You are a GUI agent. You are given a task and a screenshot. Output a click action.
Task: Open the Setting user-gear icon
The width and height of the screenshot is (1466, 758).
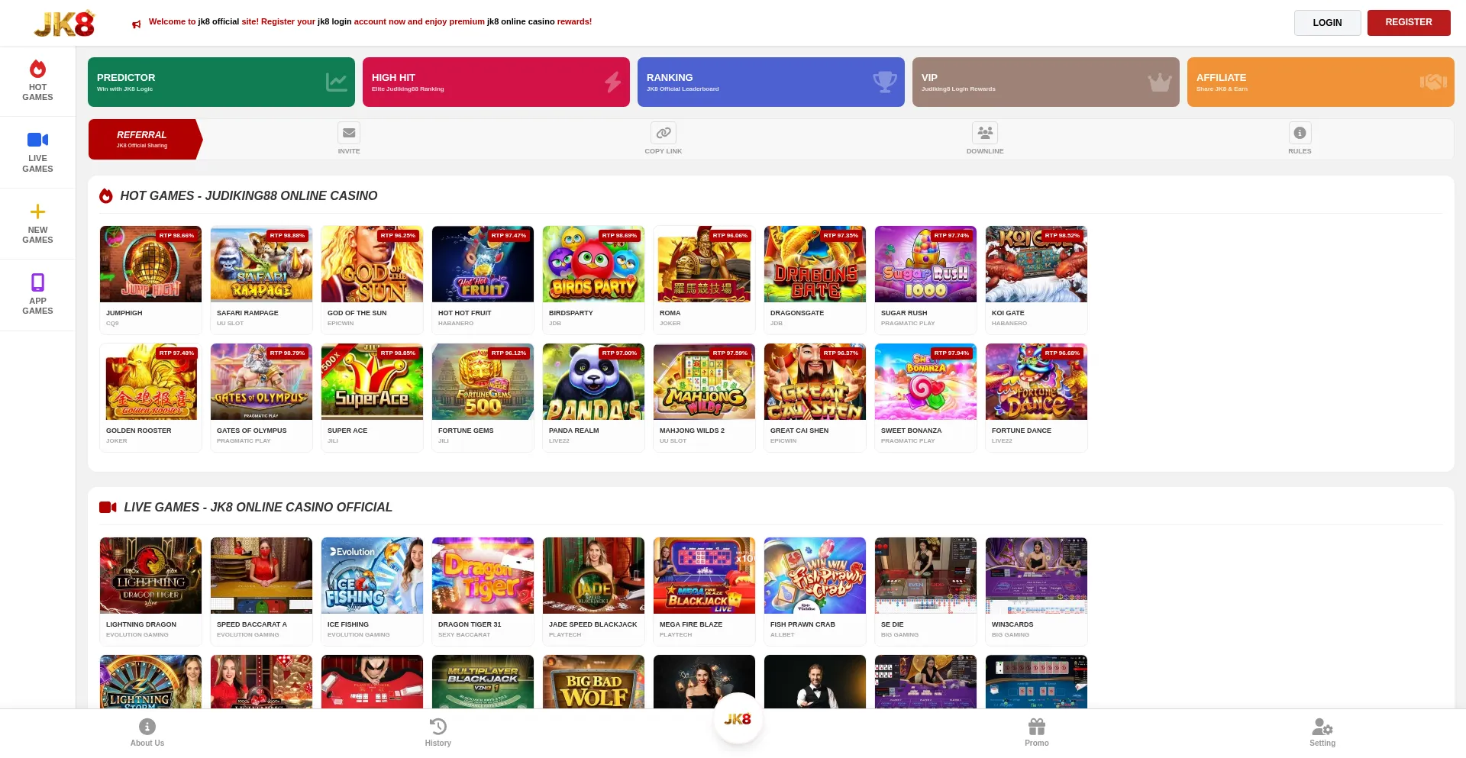pos(1322,727)
